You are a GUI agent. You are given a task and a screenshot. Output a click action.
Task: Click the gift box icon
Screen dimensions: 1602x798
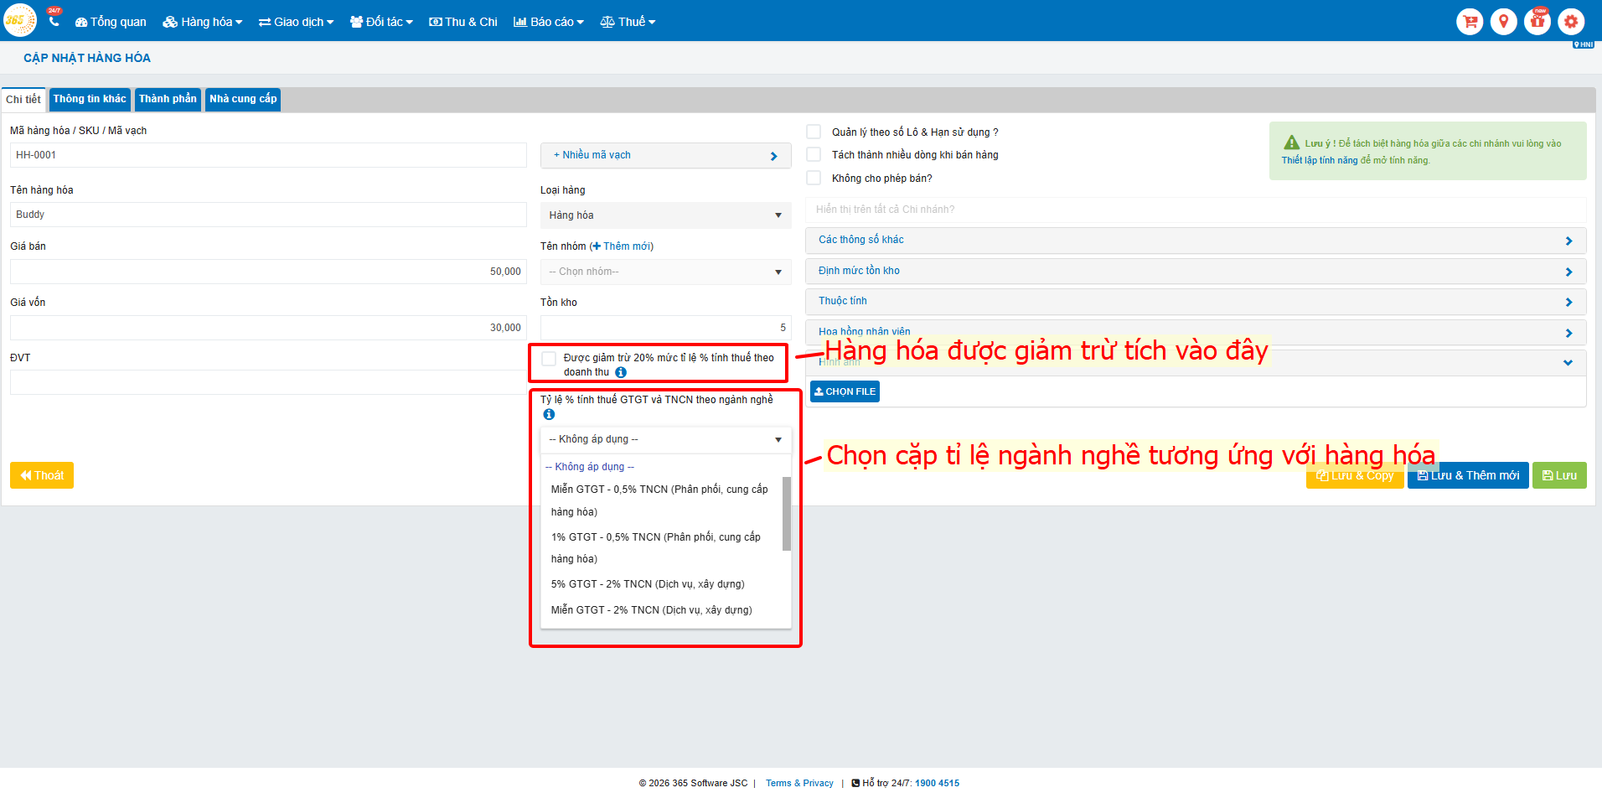tap(1537, 22)
